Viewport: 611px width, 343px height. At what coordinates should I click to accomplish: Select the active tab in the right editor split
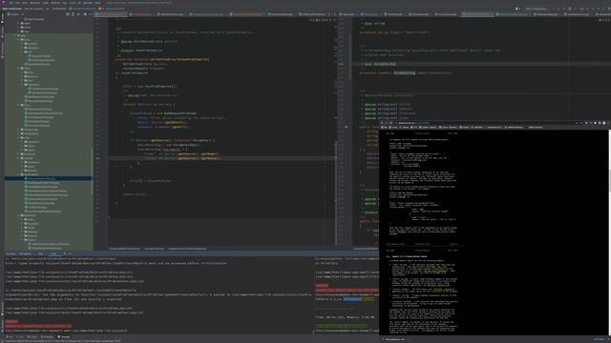click(477, 14)
